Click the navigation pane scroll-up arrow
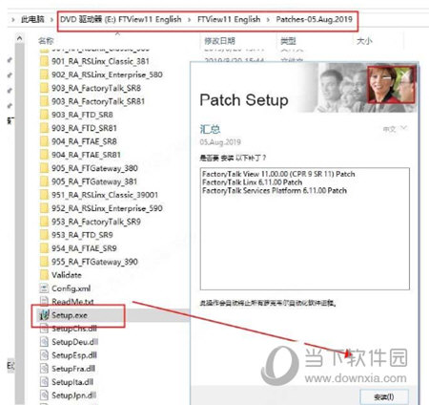 pos(19,38)
